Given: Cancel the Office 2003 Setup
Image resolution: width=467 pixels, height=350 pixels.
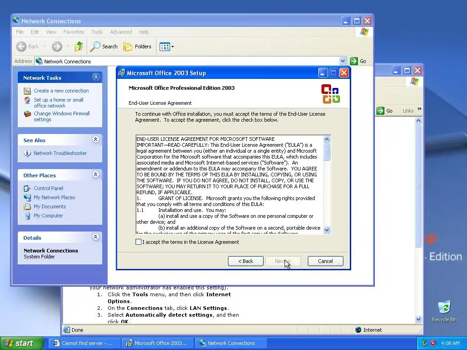Looking at the screenshot, I should (325, 261).
